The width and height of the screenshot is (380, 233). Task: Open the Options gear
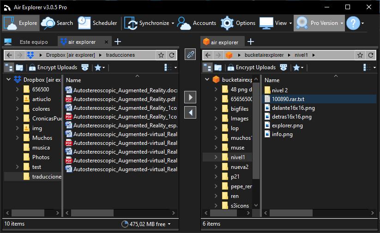[238, 23]
